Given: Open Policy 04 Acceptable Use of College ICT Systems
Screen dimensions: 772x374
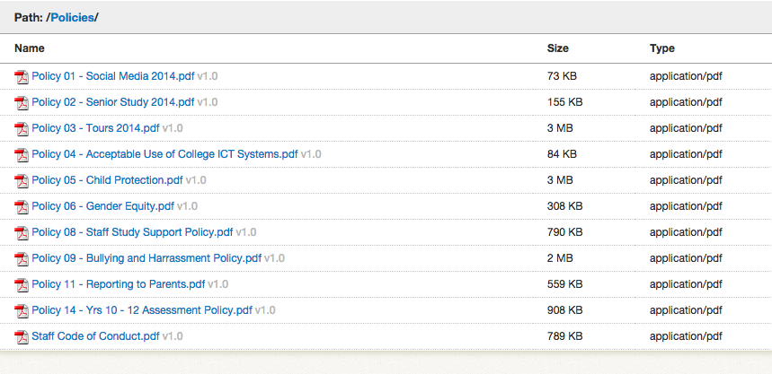Looking at the screenshot, I should pyautogui.click(x=165, y=154).
